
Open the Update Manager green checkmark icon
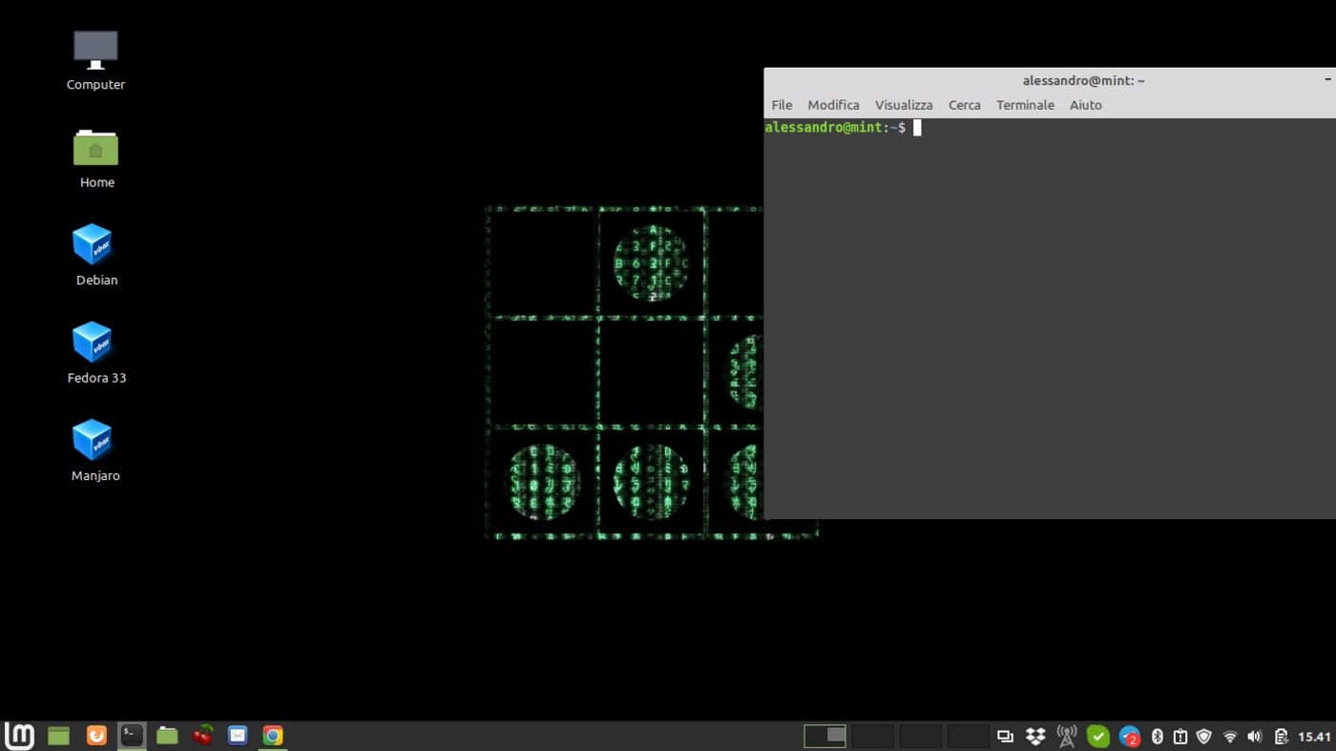click(x=1097, y=736)
